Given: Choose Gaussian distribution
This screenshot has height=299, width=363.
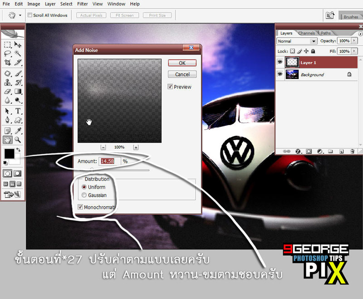Looking at the screenshot, I should 84,195.
